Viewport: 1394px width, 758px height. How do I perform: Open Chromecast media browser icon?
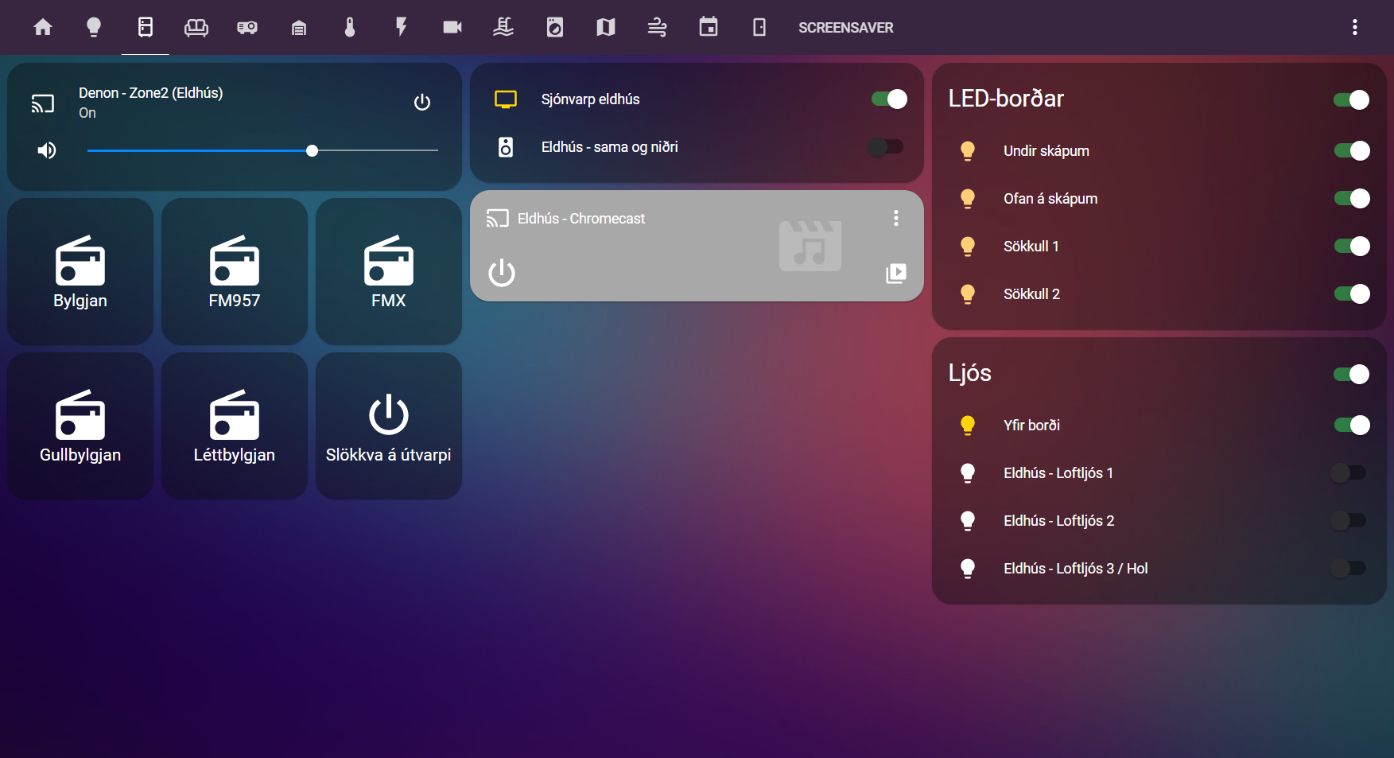click(x=895, y=273)
